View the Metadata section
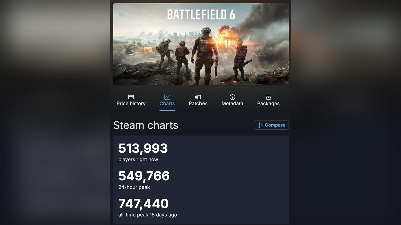The image size is (401, 225). pyautogui.click(x=232, y=100)
